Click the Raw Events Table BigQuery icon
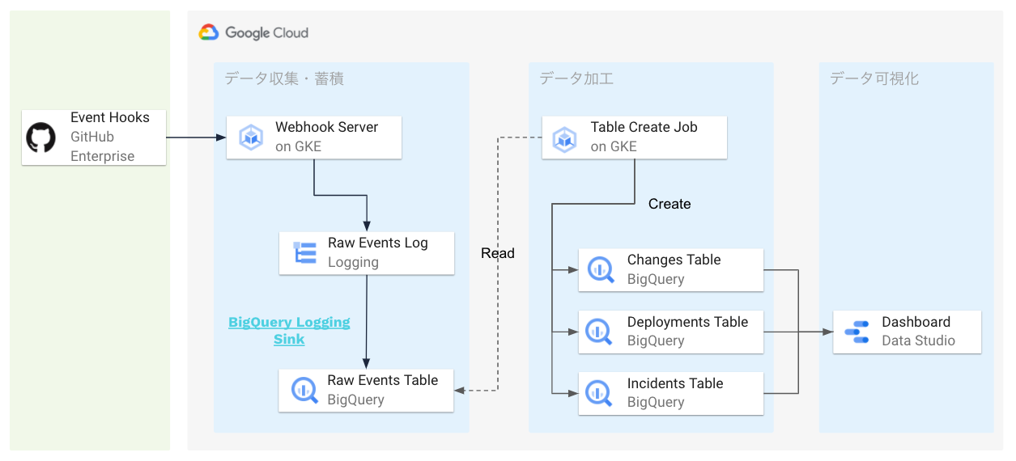Screen dimensions: 1016x461 (304, 391)
